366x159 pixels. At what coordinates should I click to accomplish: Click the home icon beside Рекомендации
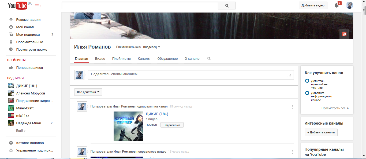click(11, 19)
